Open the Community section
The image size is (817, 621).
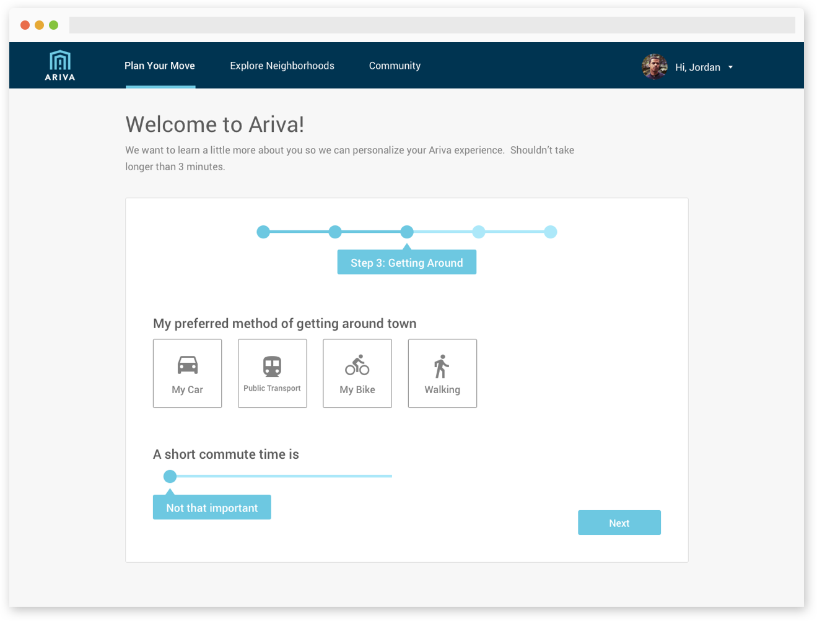point(395,66)
